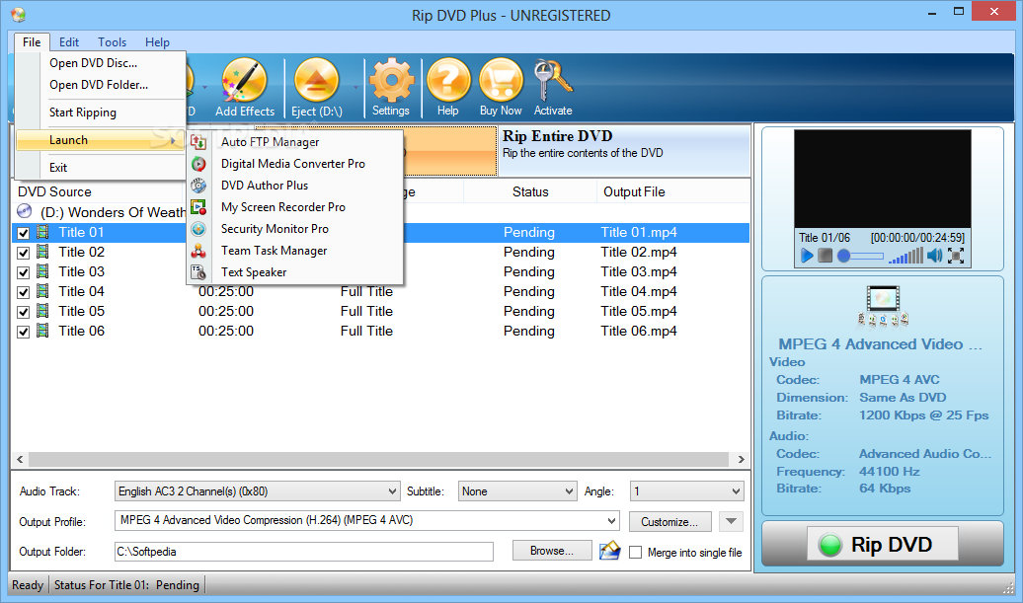Launch DVD Author Plus
Image resolution: width=1023 pixels, height=603 pixels.
pyautogui.click(x=295, y=186)
